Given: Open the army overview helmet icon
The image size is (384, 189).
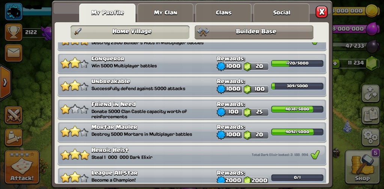Looking at the screenshot, I should pyautogui.click(x=13, y=137).
